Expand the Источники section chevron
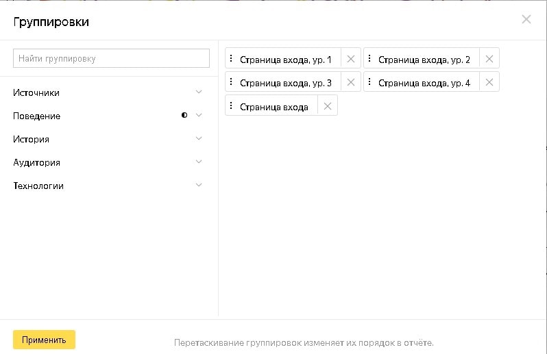 [x=199, y=92]
